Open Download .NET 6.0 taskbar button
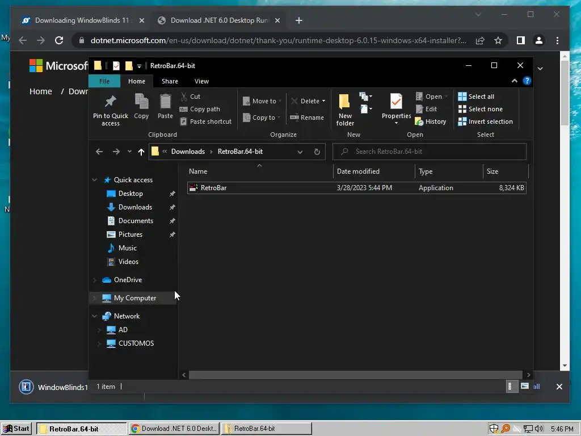Image resolution: width=581 pixels, height=436 pixels. [x=174, y=429]
